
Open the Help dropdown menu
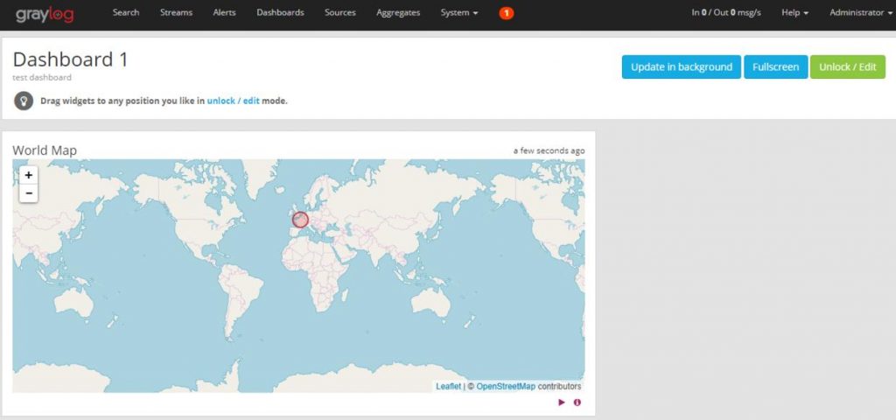tap(794, 13)
